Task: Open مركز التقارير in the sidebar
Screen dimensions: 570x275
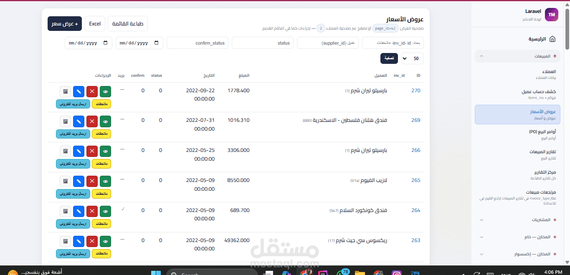Action: click(x=517, y=175)
